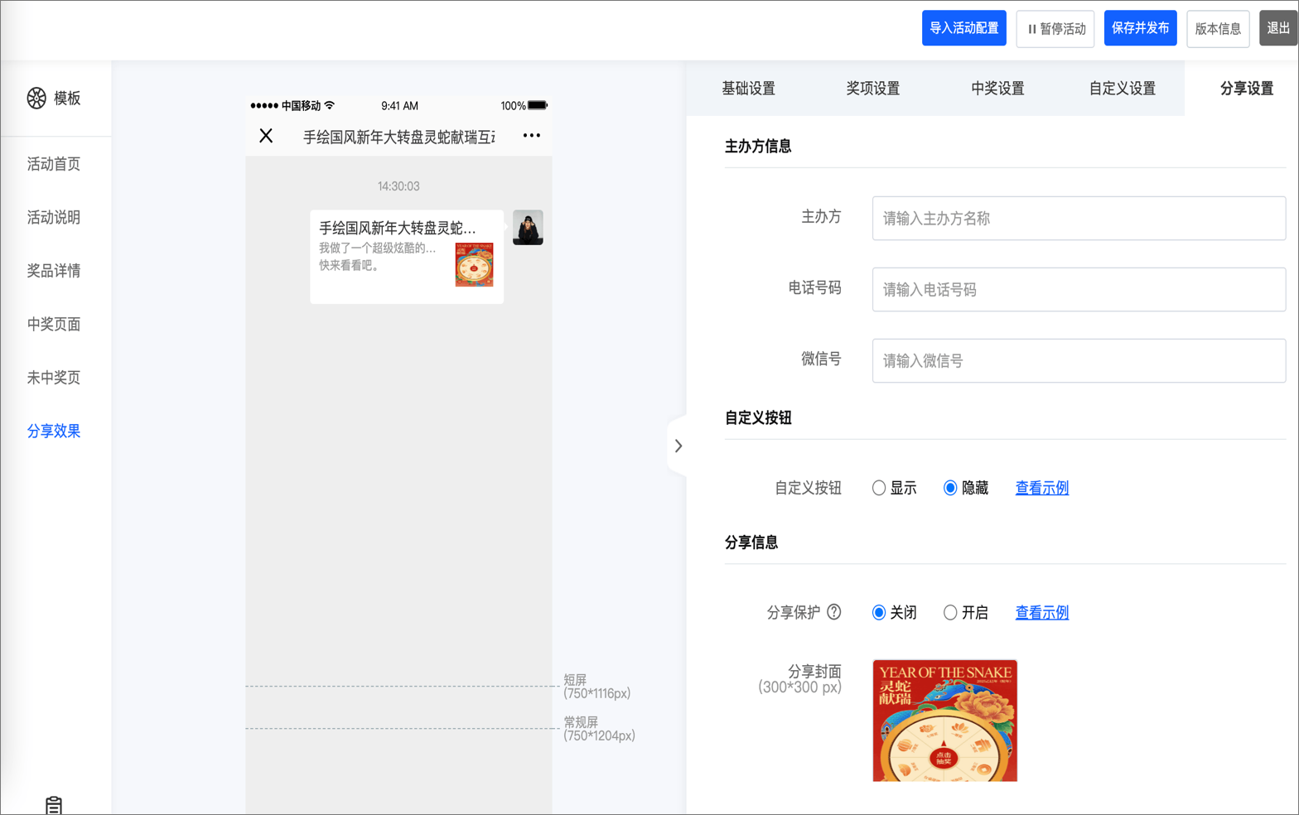The width and height of the screenshot is (1299, 815).
Task: Click 查看示例 link for custom button
Action: [1041, 488]
